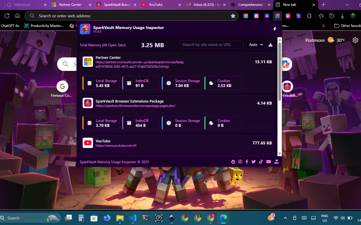Image resolution: width=361 pixels, height=225 pixels.
Task: Open the ChatGPT 4o bookmark
Action: 10,26
